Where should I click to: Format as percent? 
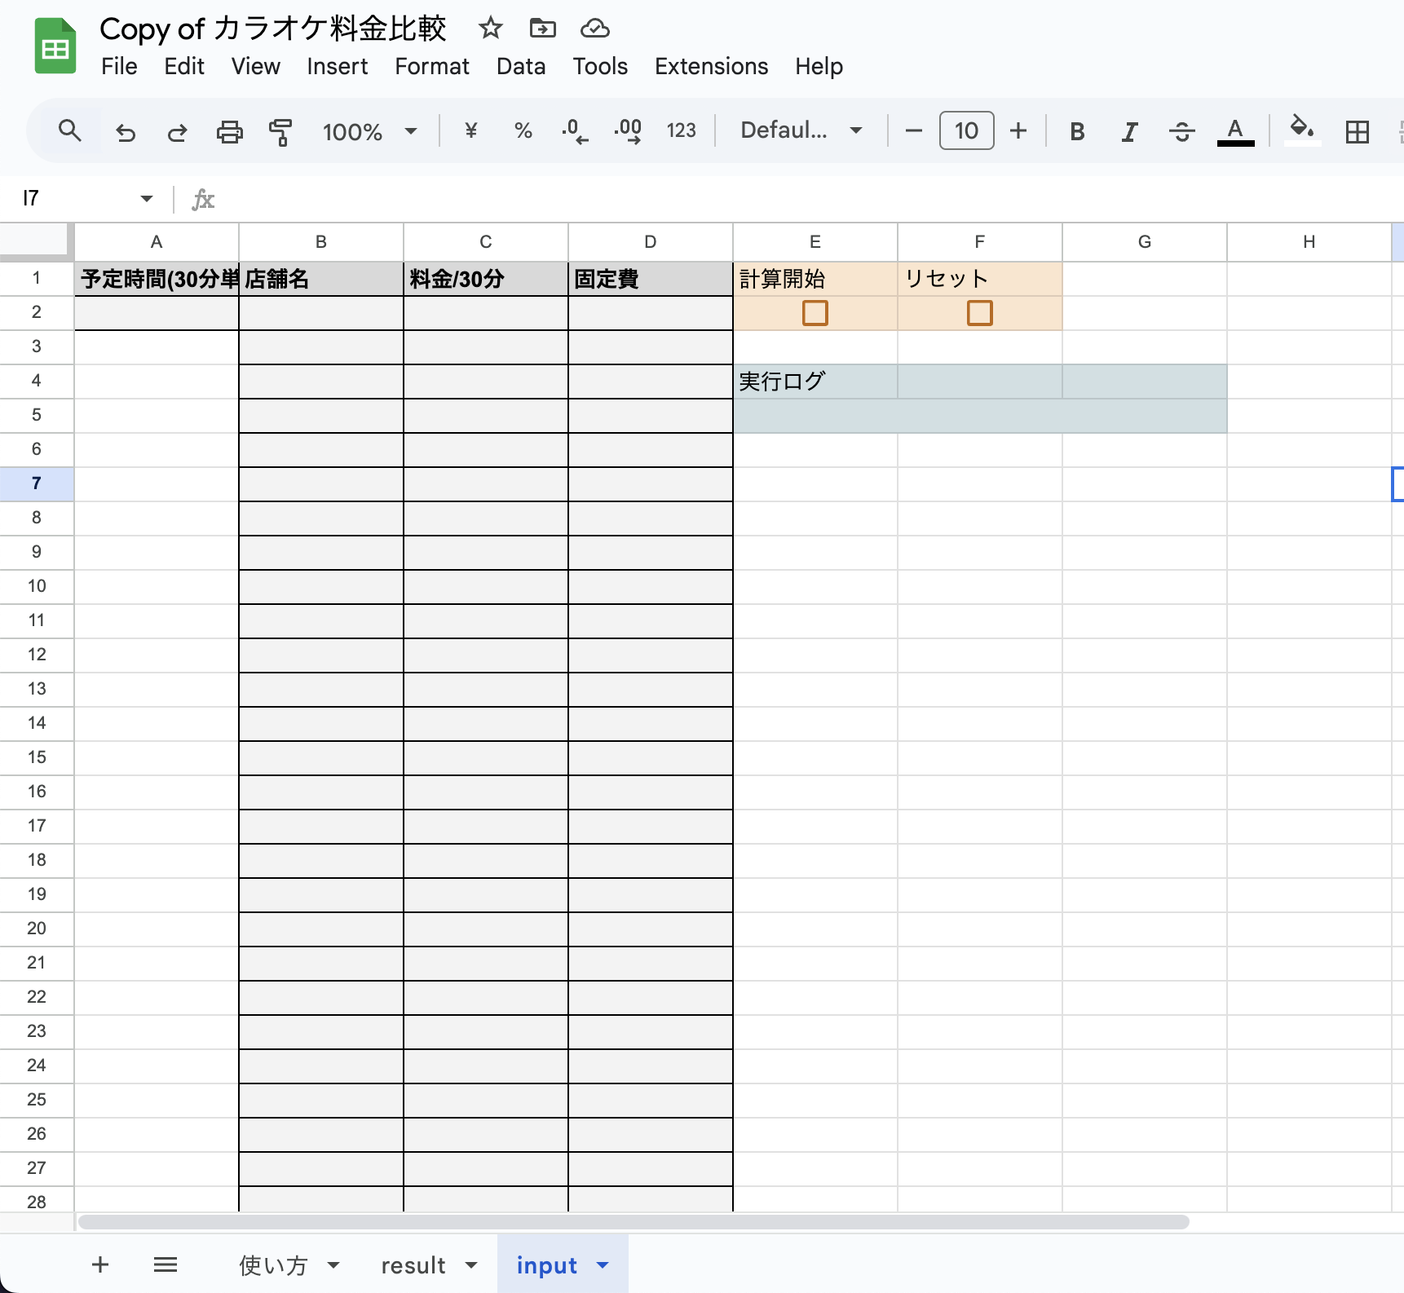click(x=523, y=130)
